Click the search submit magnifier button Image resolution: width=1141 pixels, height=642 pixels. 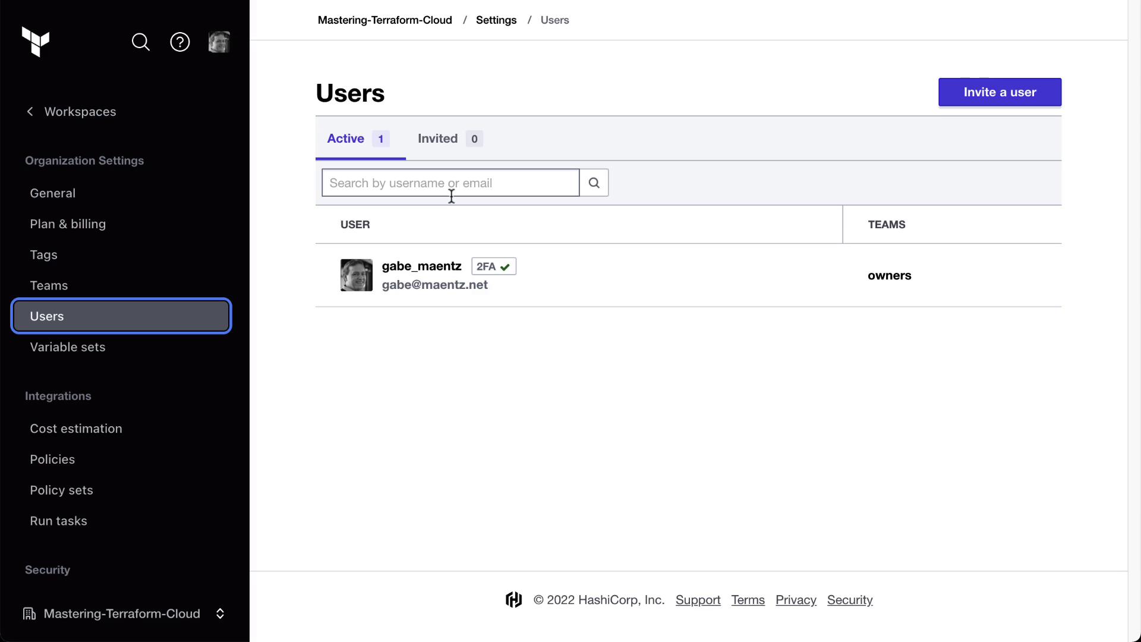594,183
